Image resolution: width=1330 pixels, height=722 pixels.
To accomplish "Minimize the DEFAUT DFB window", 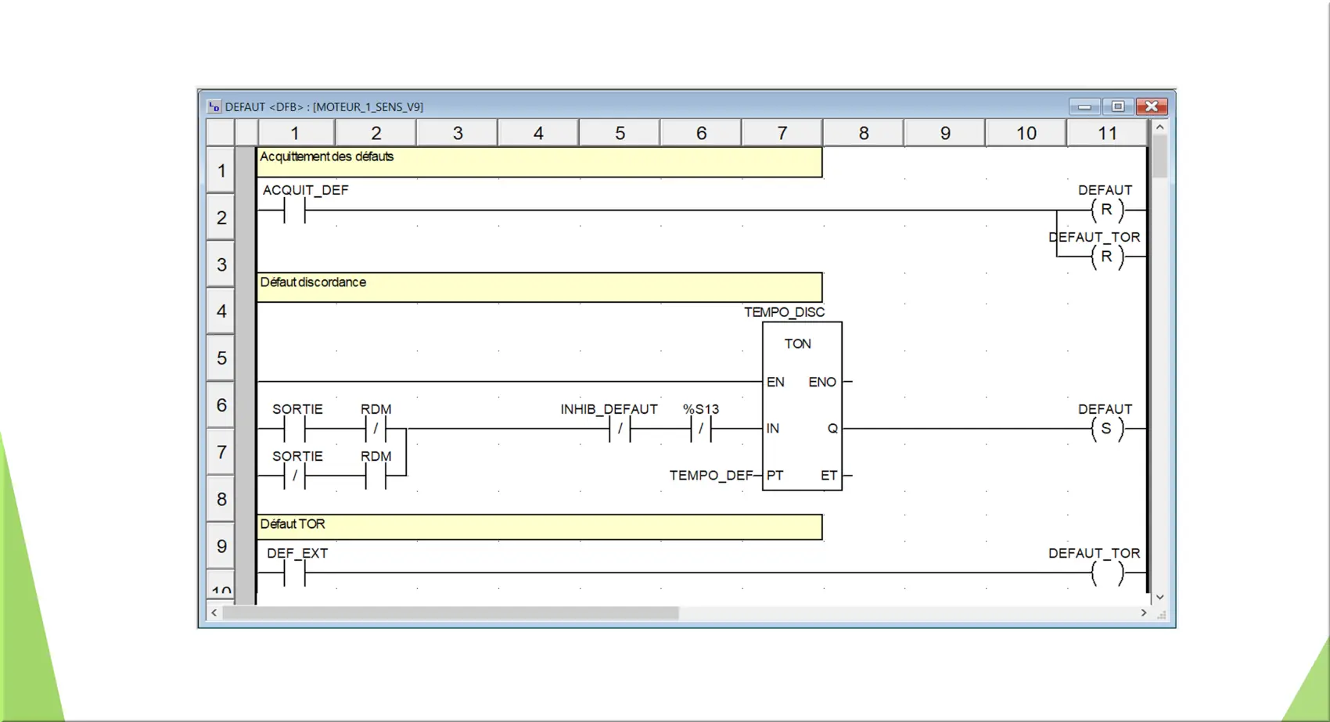I will (x=1084, y=106).
